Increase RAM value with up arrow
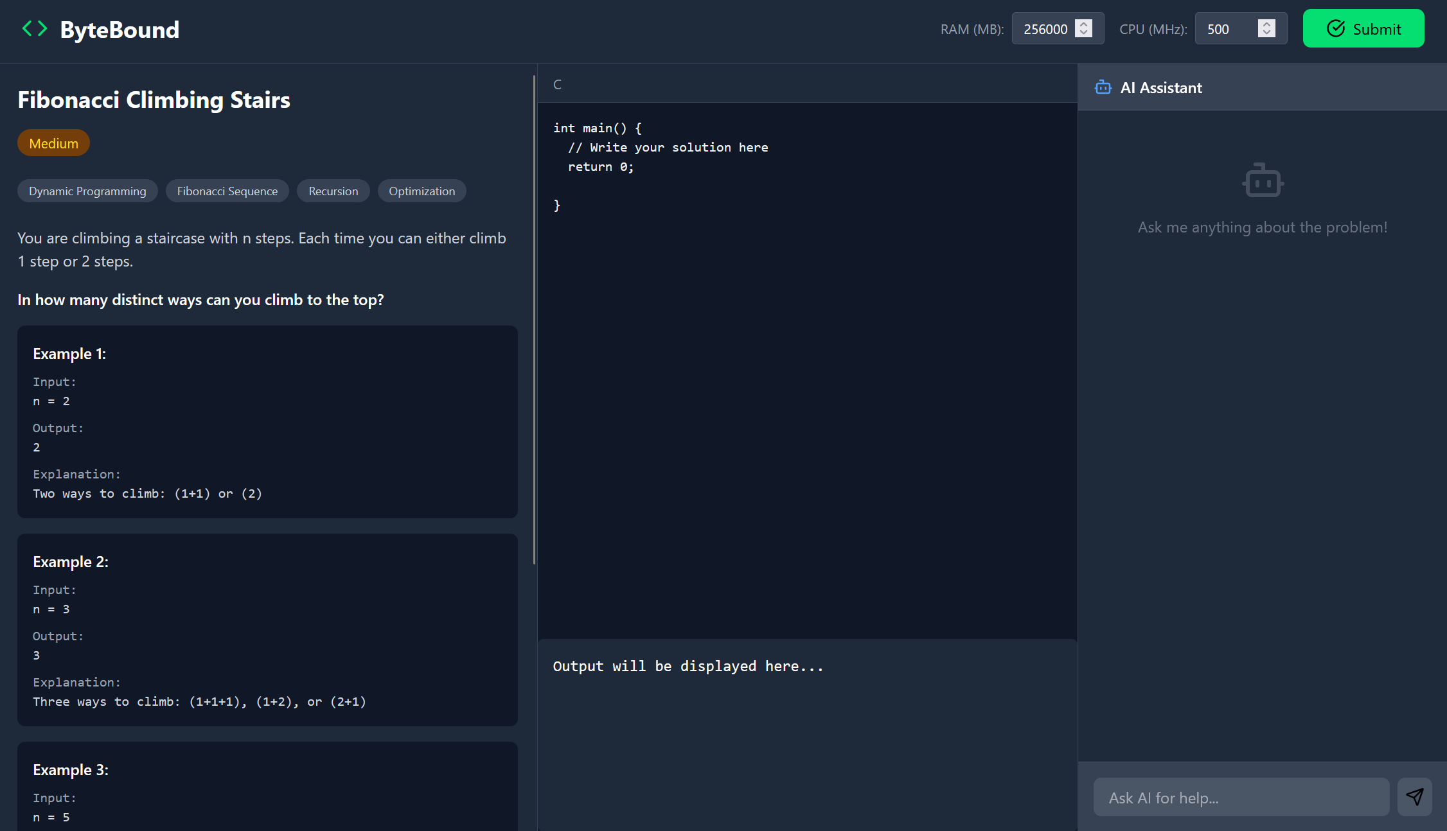The width and height of the screenshot is (1447, 831). 1083,24
